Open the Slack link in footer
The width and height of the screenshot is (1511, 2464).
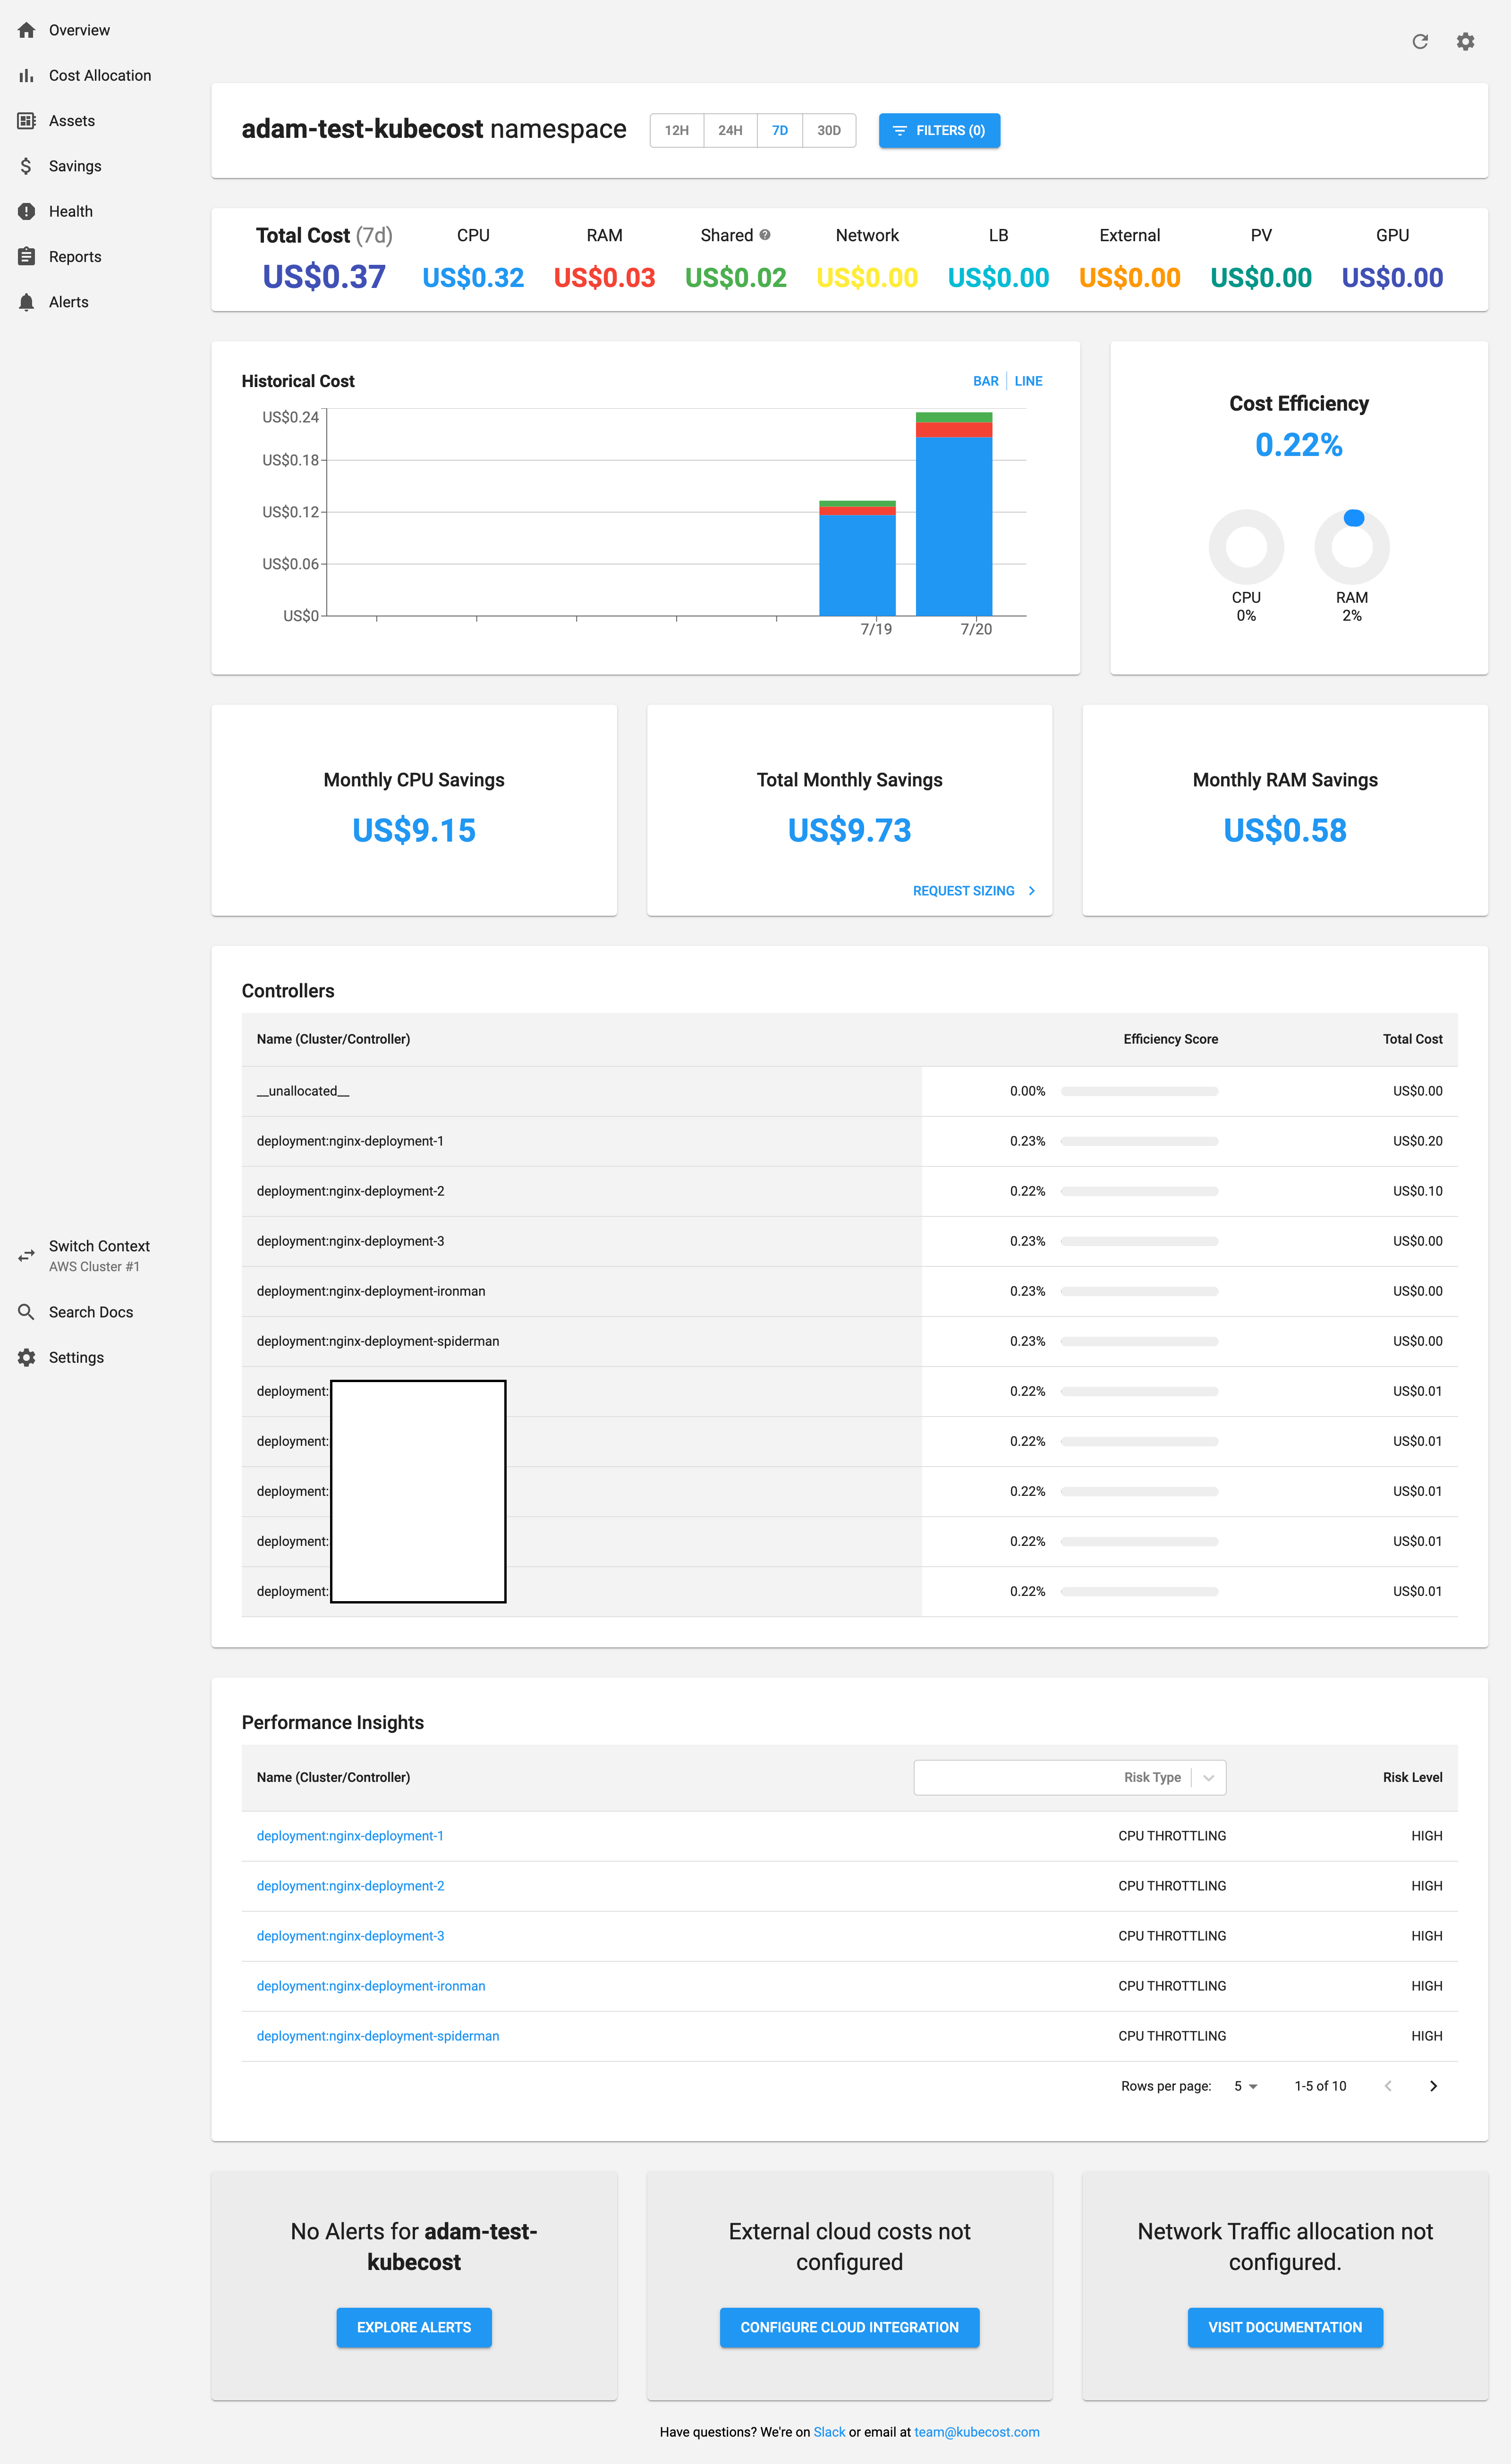click(x=830, y=2432)
